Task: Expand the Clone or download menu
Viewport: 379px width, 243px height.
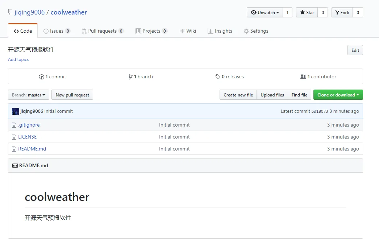Action: click(338, 95)
